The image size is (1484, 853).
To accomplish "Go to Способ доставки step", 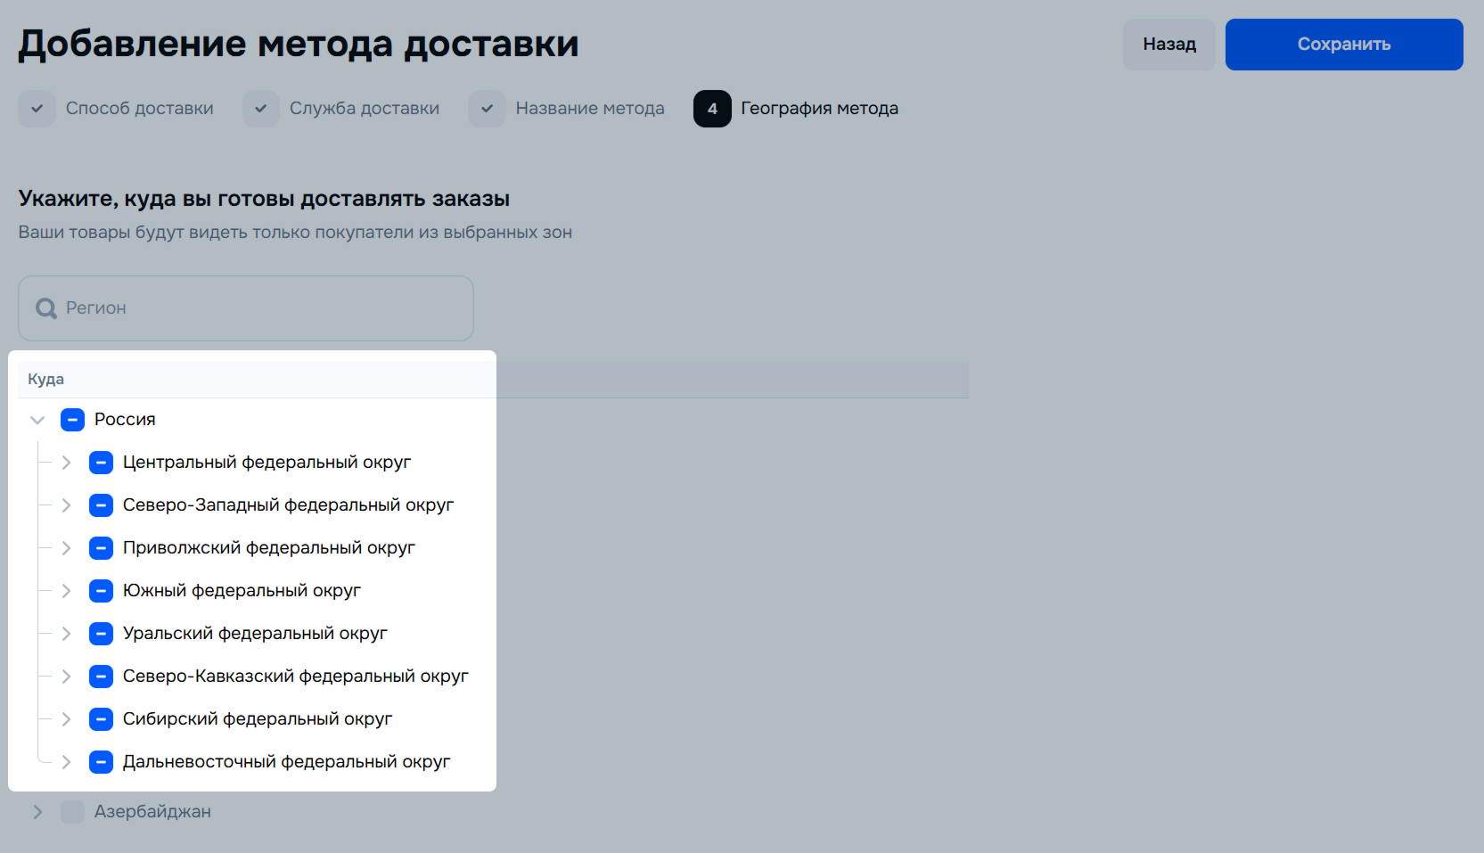I will click(139, 109).
